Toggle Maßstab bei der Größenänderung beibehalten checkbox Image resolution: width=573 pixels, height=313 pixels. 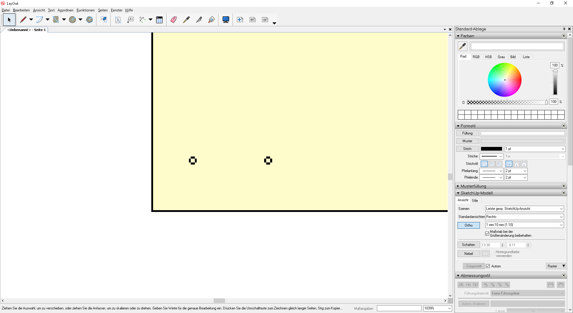[x=487, y=233]
